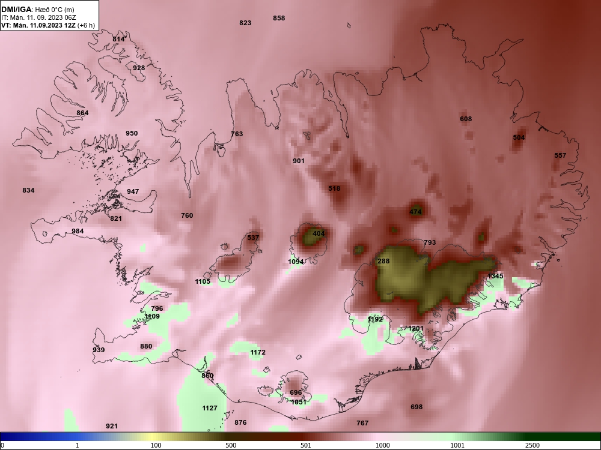Click the 901 value label
Image resolution: width=601 pixels, height=450 pixels.
click(x=299, y=161)
